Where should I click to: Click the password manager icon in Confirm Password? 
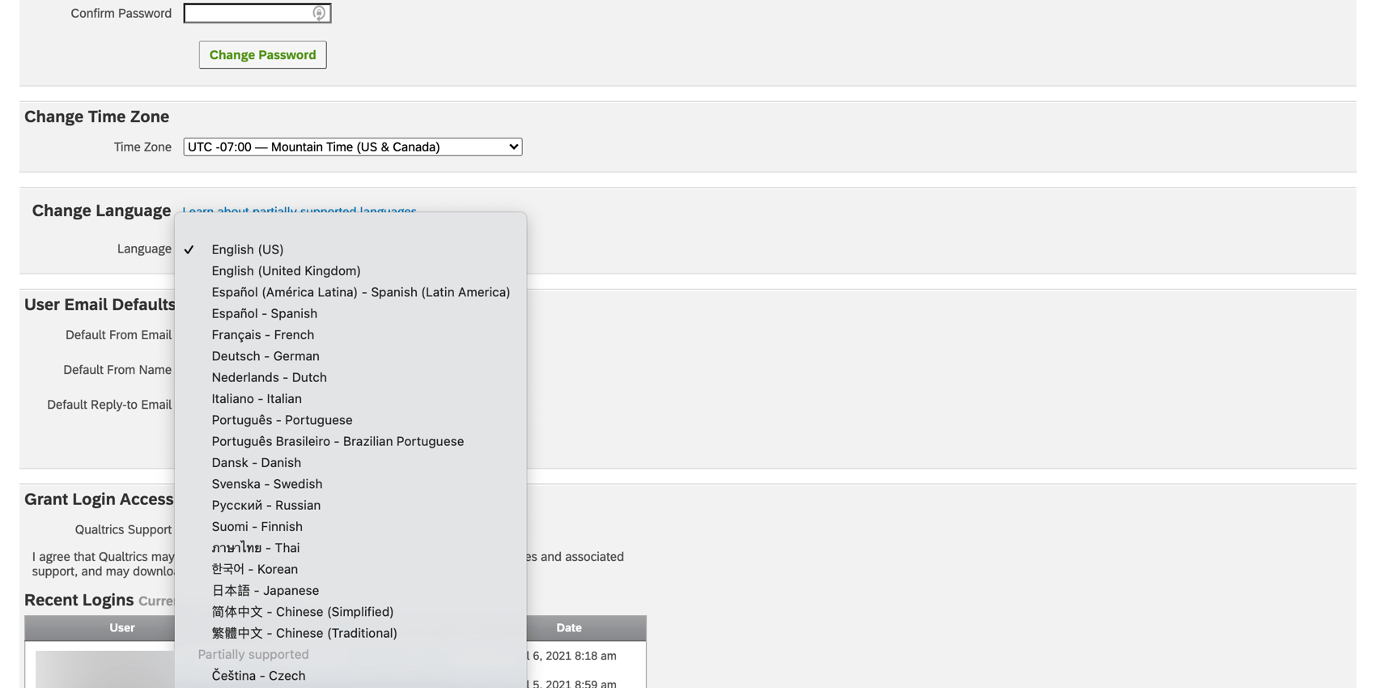pyautogui.click(x=319, y=13)
